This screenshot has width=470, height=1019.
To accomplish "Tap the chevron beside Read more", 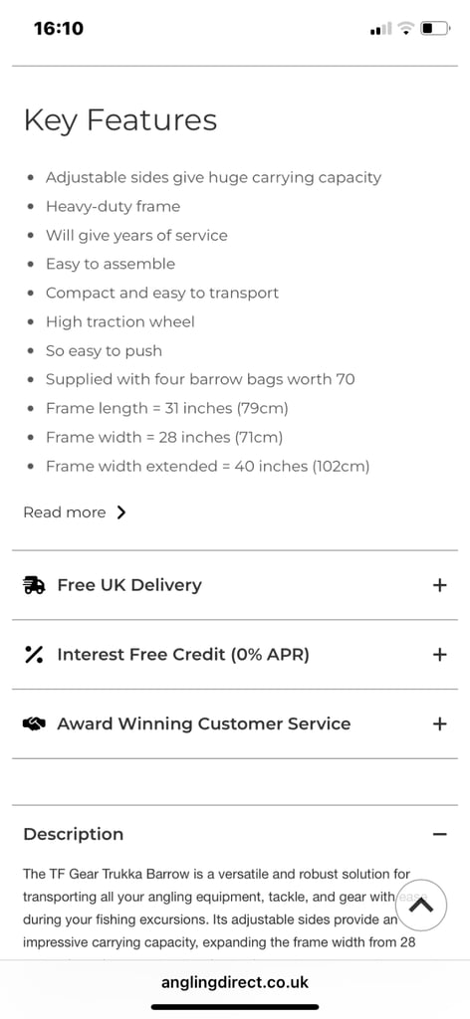I will coord(120,512).
